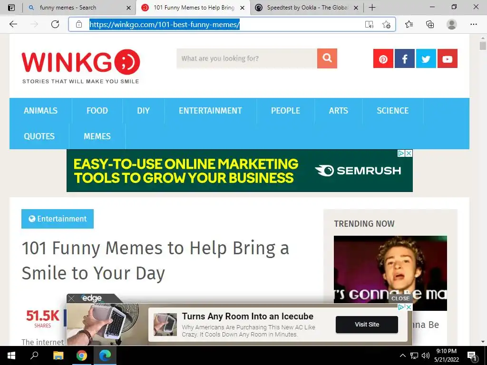Open Edge Settings and more menu

(x=474, y=24)
